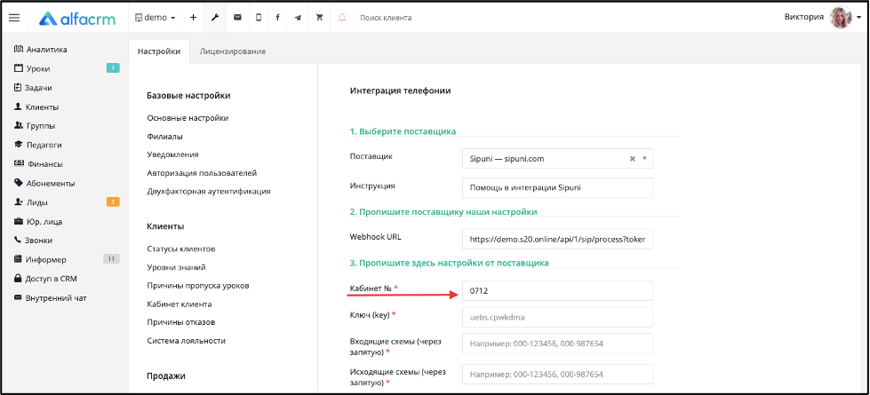This screenshot has width=870, height=395.
Task: Open the Поставщик Sipuni dropdown arrow
Action: pyautogui.click(x=645, y=158)
